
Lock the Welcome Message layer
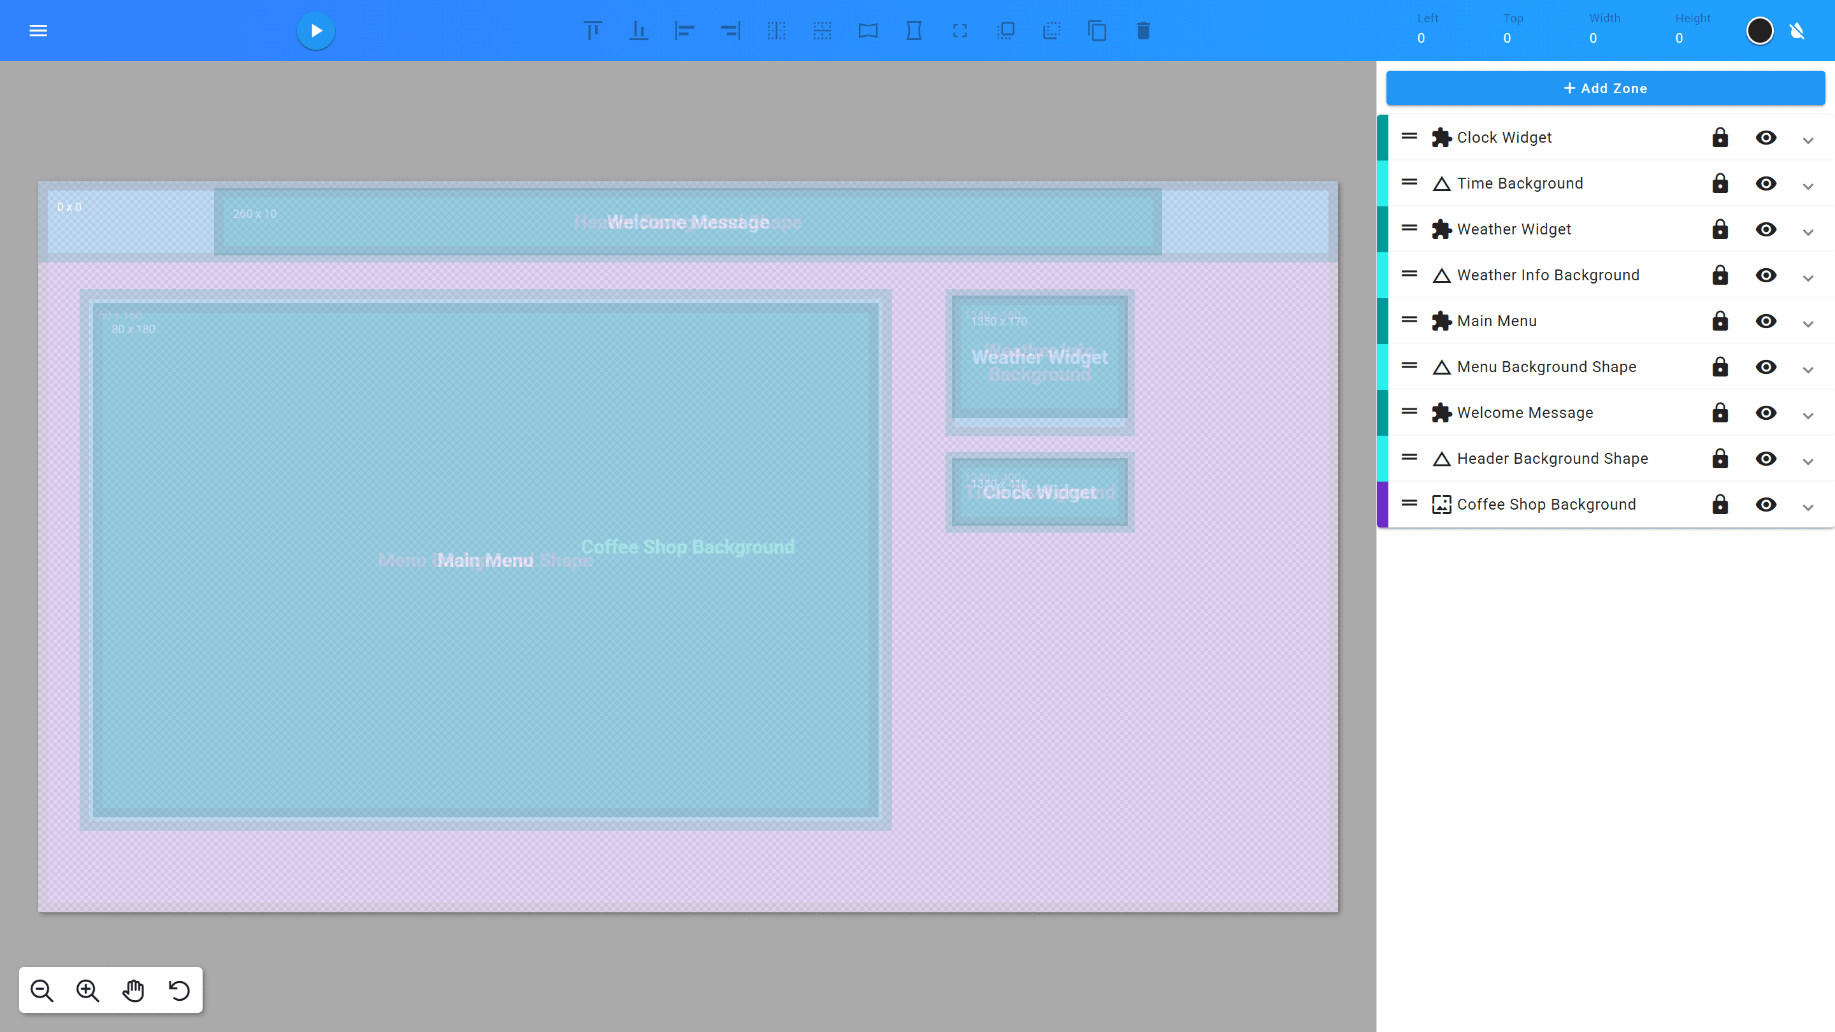tap(1720, 412)
